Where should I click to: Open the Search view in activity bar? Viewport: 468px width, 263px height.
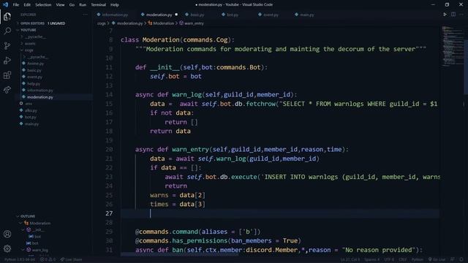pos(7,31)
